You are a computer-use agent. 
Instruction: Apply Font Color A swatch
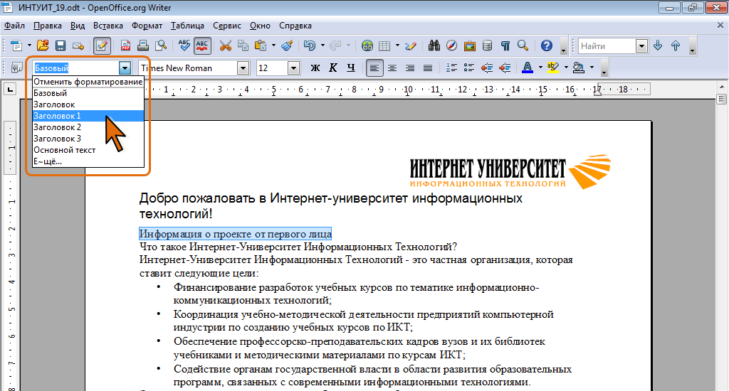tap(528, 68)
